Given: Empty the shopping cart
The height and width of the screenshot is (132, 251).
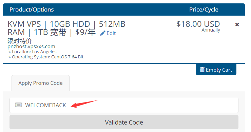Looking at the screenshot, I should tap(216, 70).
